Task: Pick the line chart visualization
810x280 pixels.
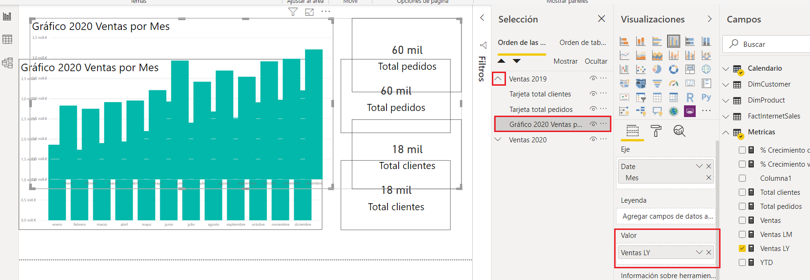Action: [x=624, y=56]
